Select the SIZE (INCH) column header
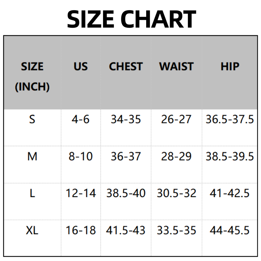Viewport: 261px width, 261px height. pyautogui.click(x=32, y=76)
